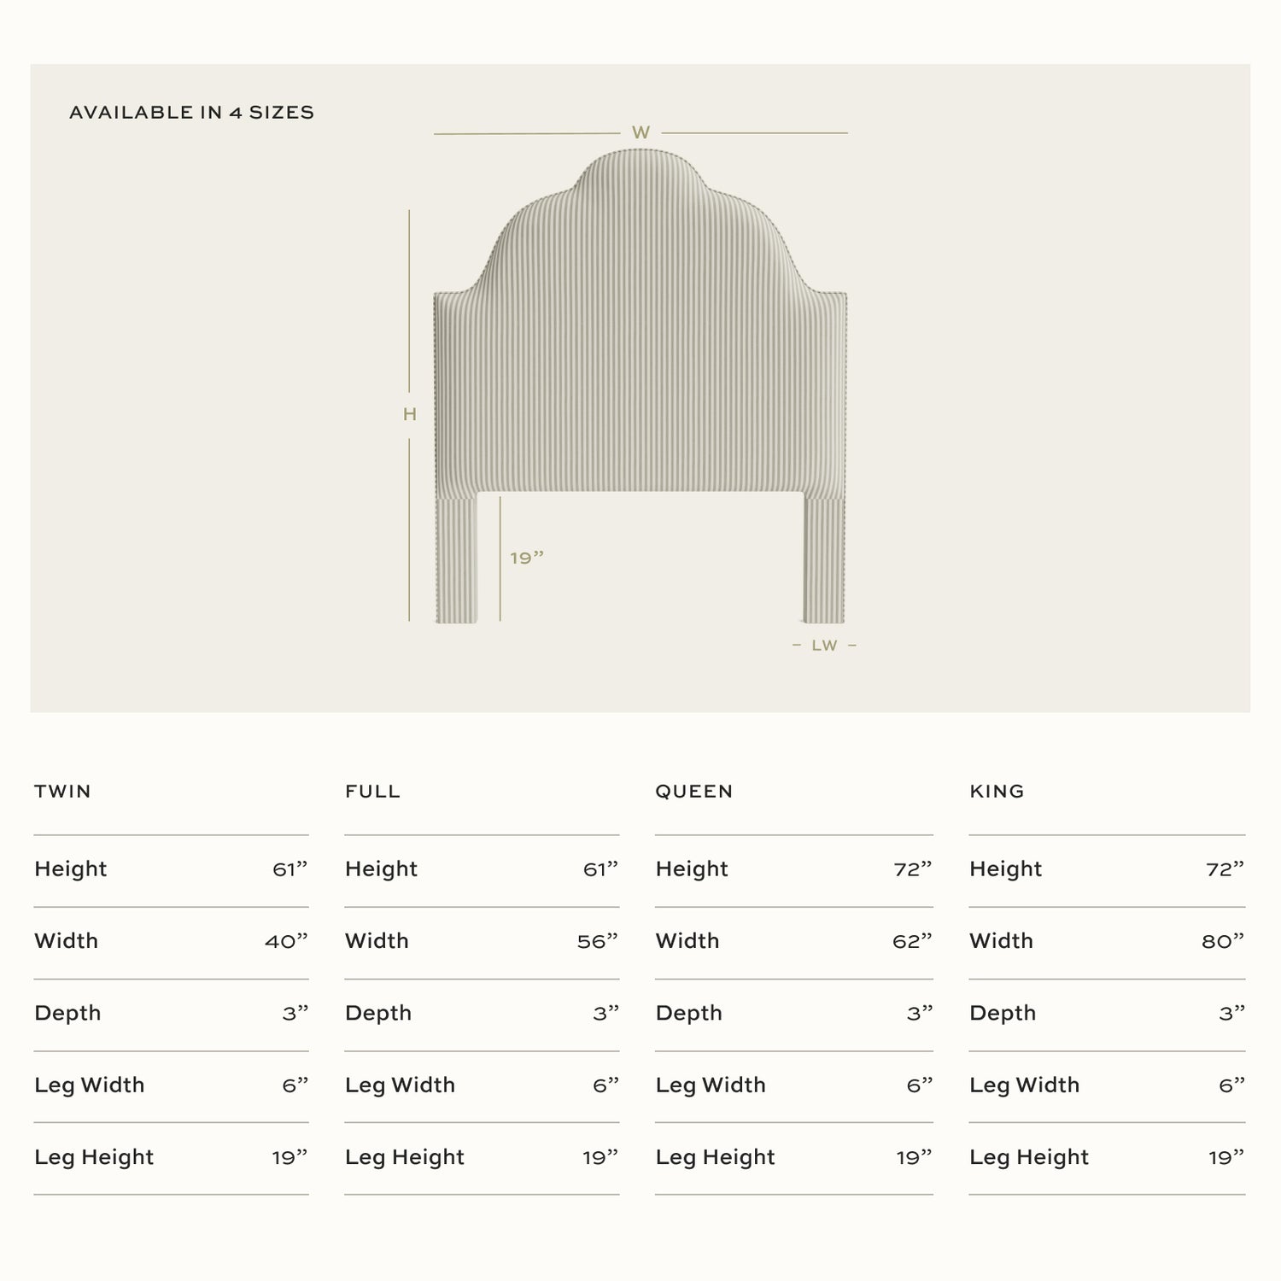Viewport: 1281px width, 1281px height.
Task: Click the 'Available in 4 Sizes' heading
Action: [x=191, y=113]
